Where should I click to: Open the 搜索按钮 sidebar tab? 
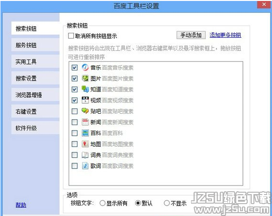(35, 29)
